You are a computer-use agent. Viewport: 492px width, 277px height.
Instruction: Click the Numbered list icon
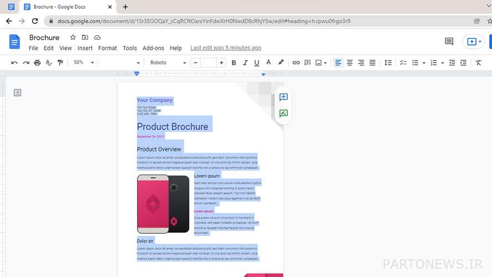[x=434, y=63]
